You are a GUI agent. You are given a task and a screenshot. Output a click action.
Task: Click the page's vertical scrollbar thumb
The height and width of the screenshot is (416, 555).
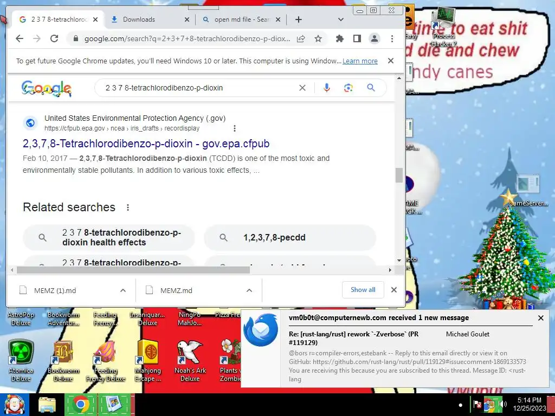[x=399, y=175]
